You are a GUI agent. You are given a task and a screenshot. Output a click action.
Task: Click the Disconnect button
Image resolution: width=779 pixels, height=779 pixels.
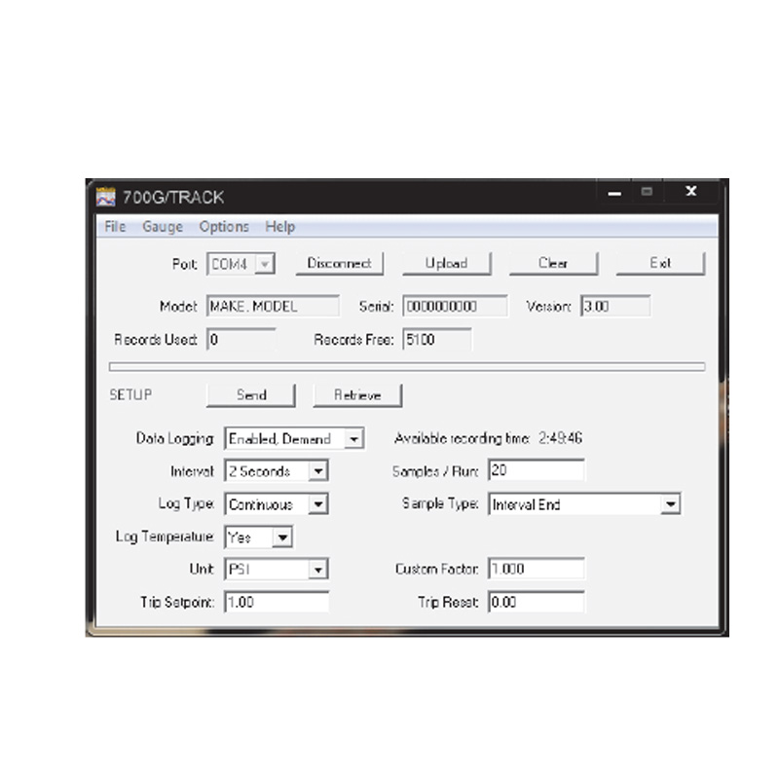pos(339,263)
